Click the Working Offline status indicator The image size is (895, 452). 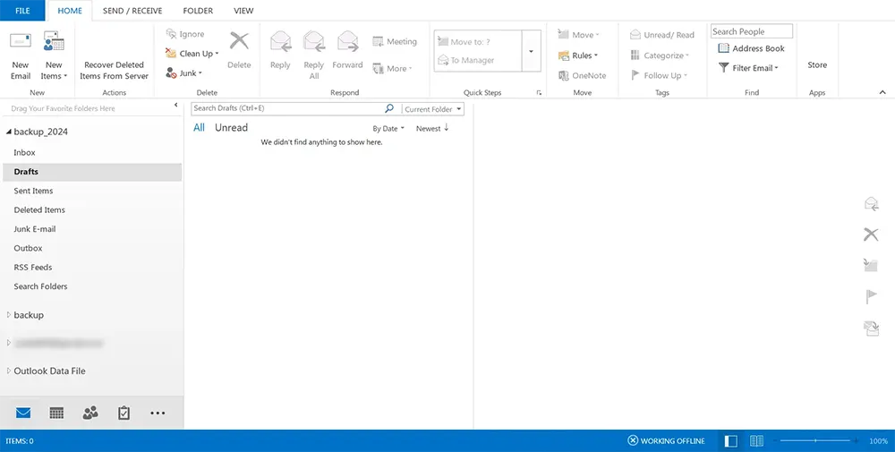(x=666, y=440)
